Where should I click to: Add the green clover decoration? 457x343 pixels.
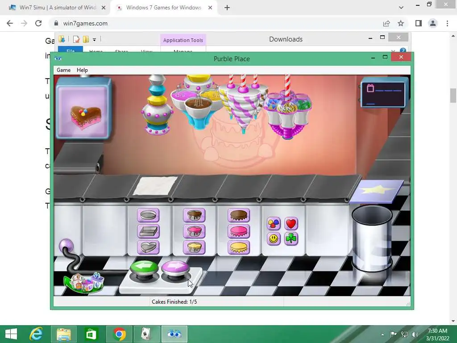coord(291,239)
